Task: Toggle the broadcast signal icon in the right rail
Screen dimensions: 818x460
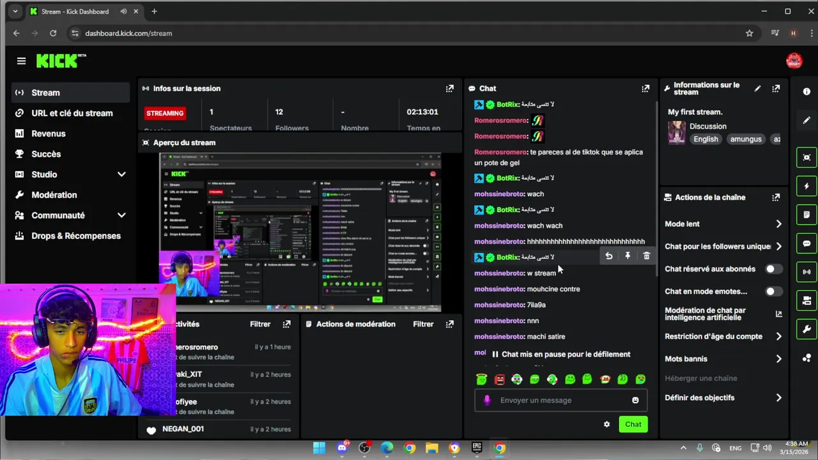Action: (806, 272)
